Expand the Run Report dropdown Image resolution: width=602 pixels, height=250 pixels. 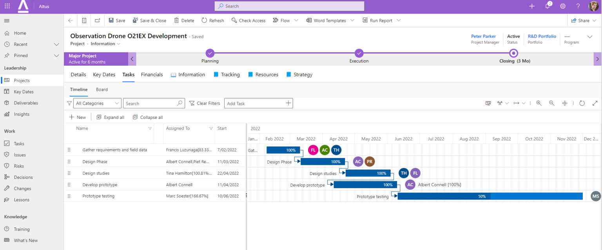[398, 20]
